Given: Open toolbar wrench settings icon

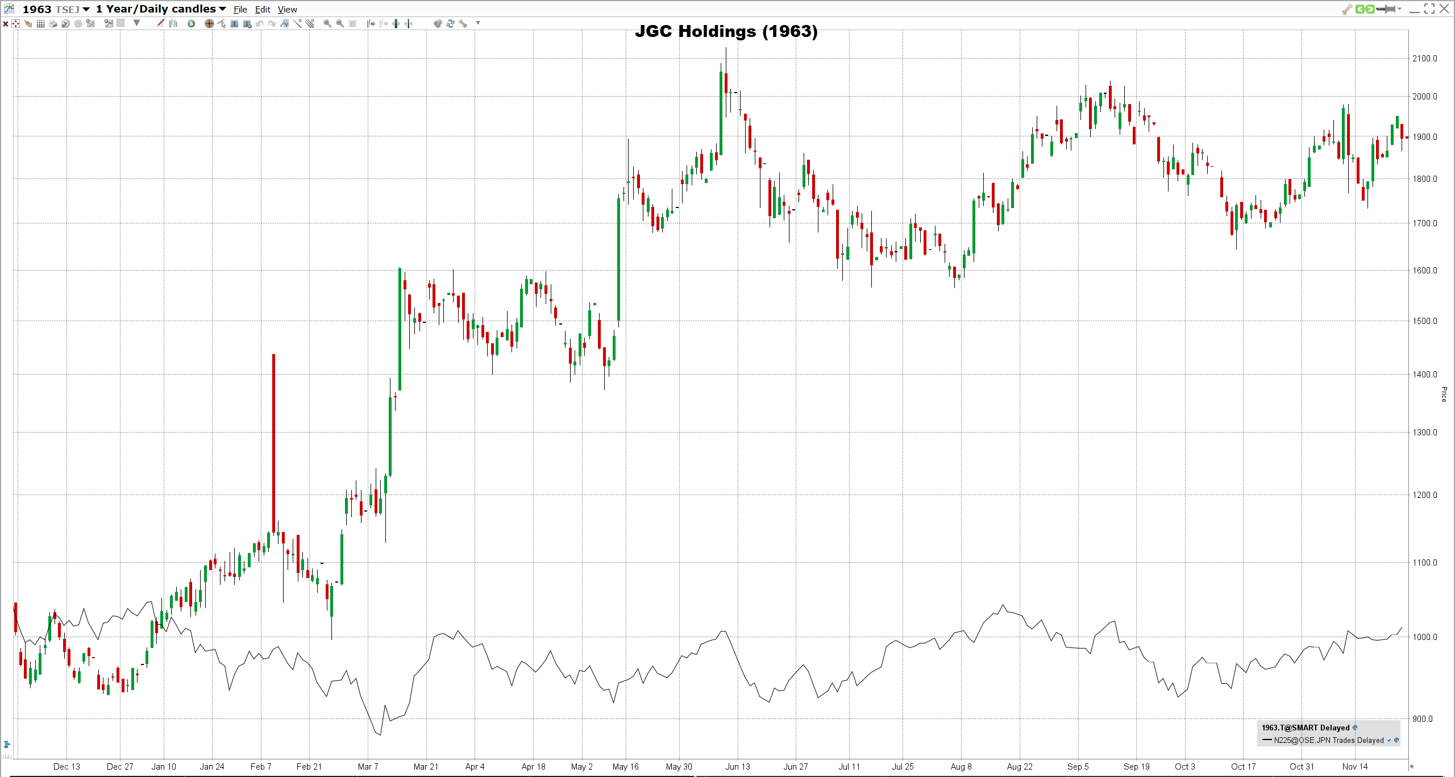Looking at the screenshot, I should [x=463, y=23].
